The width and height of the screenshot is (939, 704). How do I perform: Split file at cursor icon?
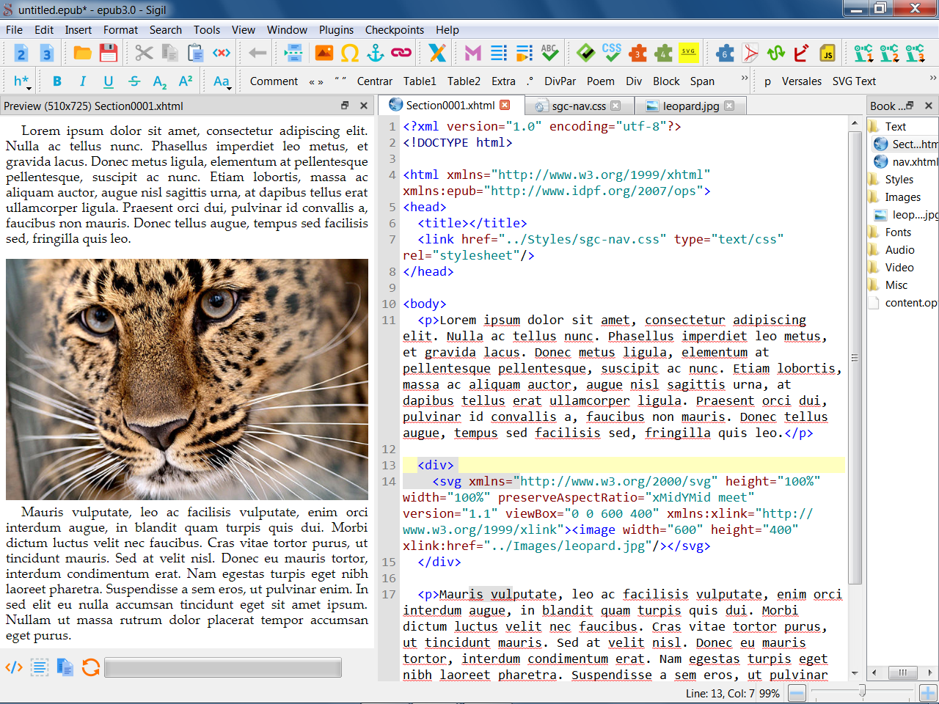click(x=293, y=53)
